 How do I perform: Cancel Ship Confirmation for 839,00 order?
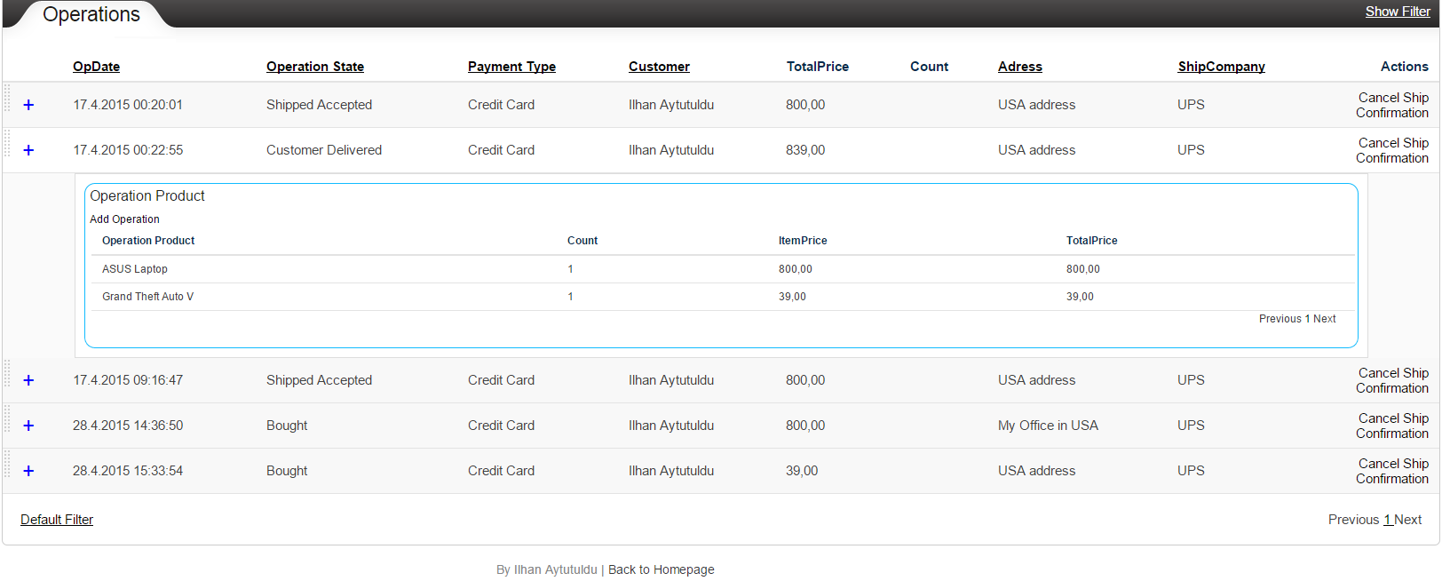point(1391,150)
